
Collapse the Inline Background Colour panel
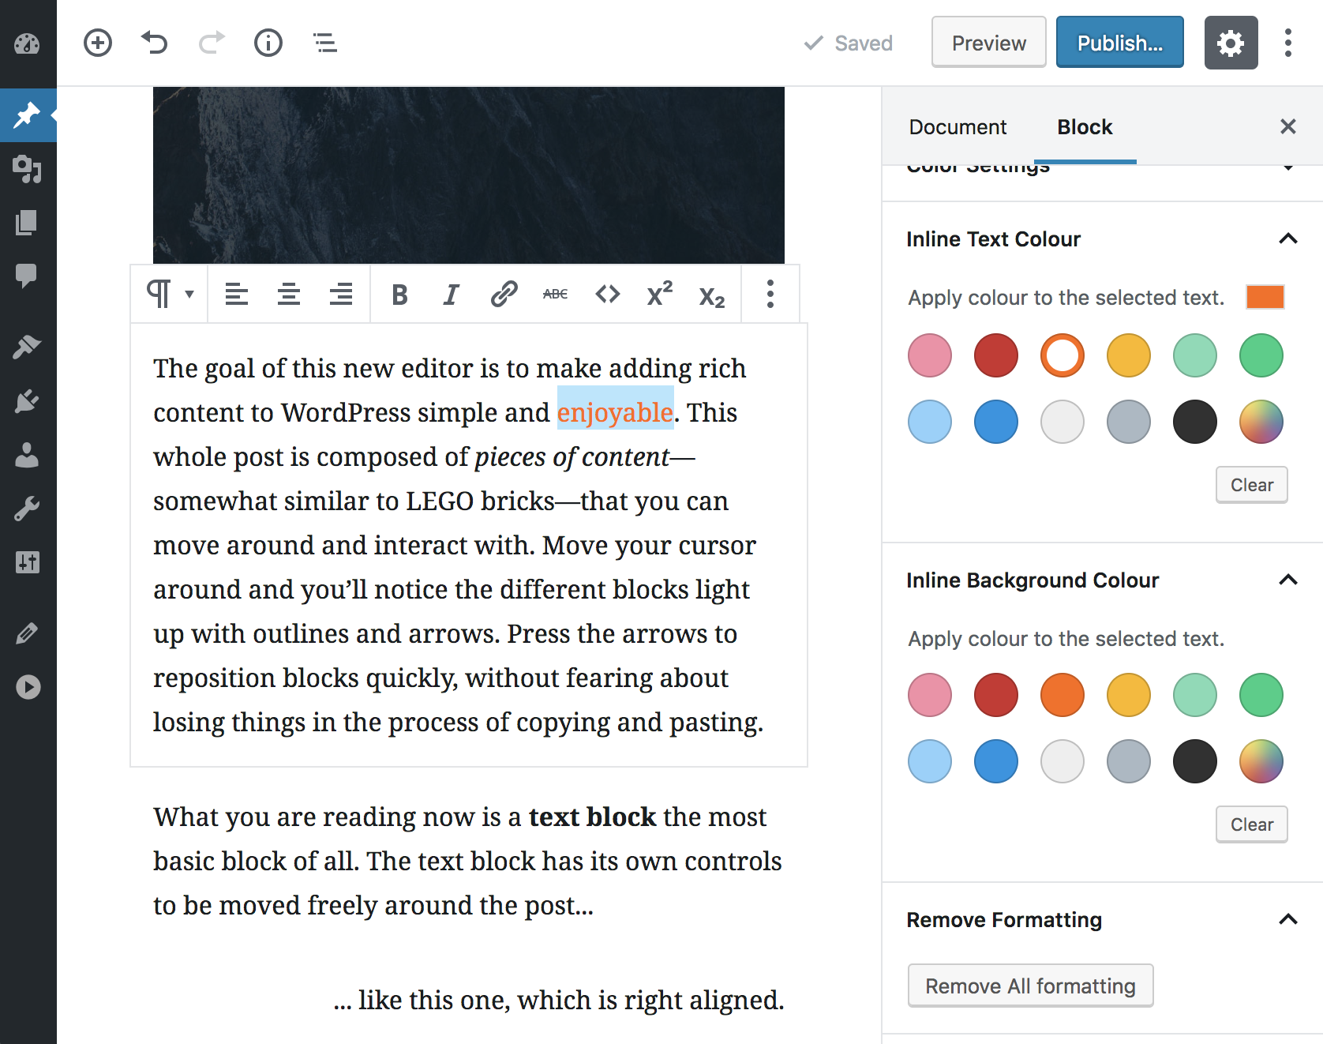[1287, 580]
